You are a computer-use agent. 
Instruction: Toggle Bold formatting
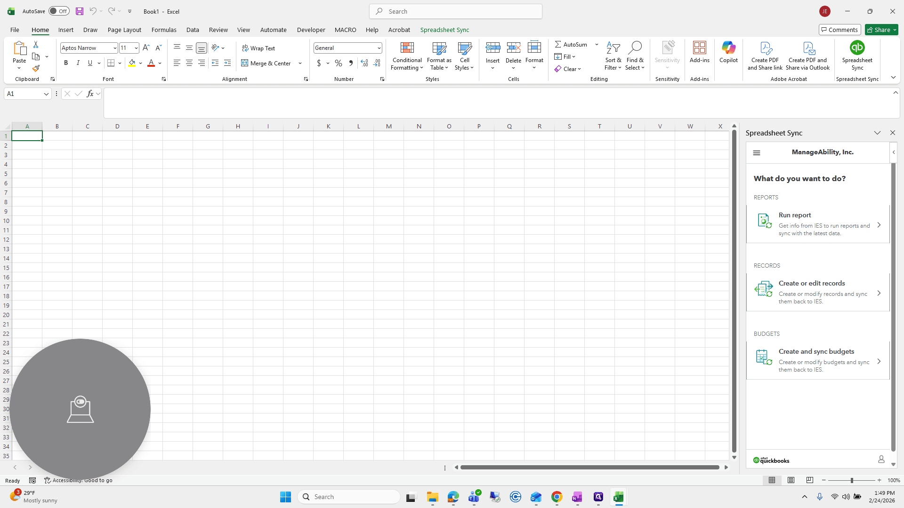coord(66,63)
